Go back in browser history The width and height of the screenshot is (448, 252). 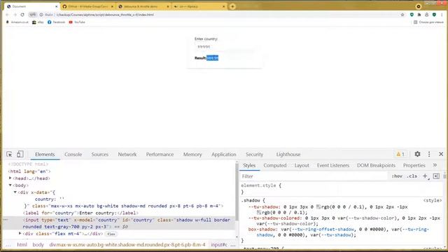(x=8, y=15)
